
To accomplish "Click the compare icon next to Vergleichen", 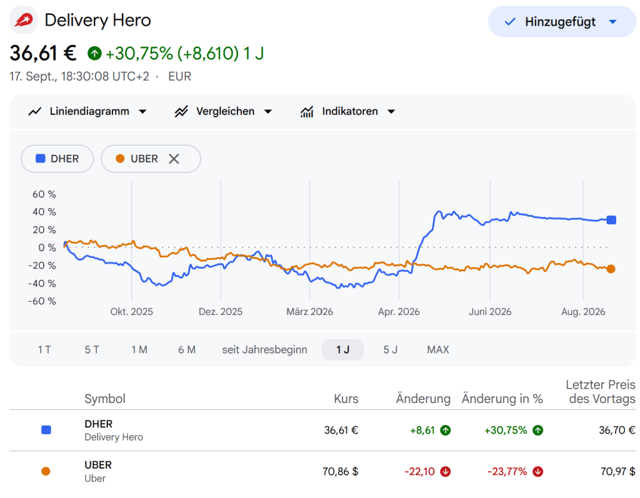I will pos(181,111).
